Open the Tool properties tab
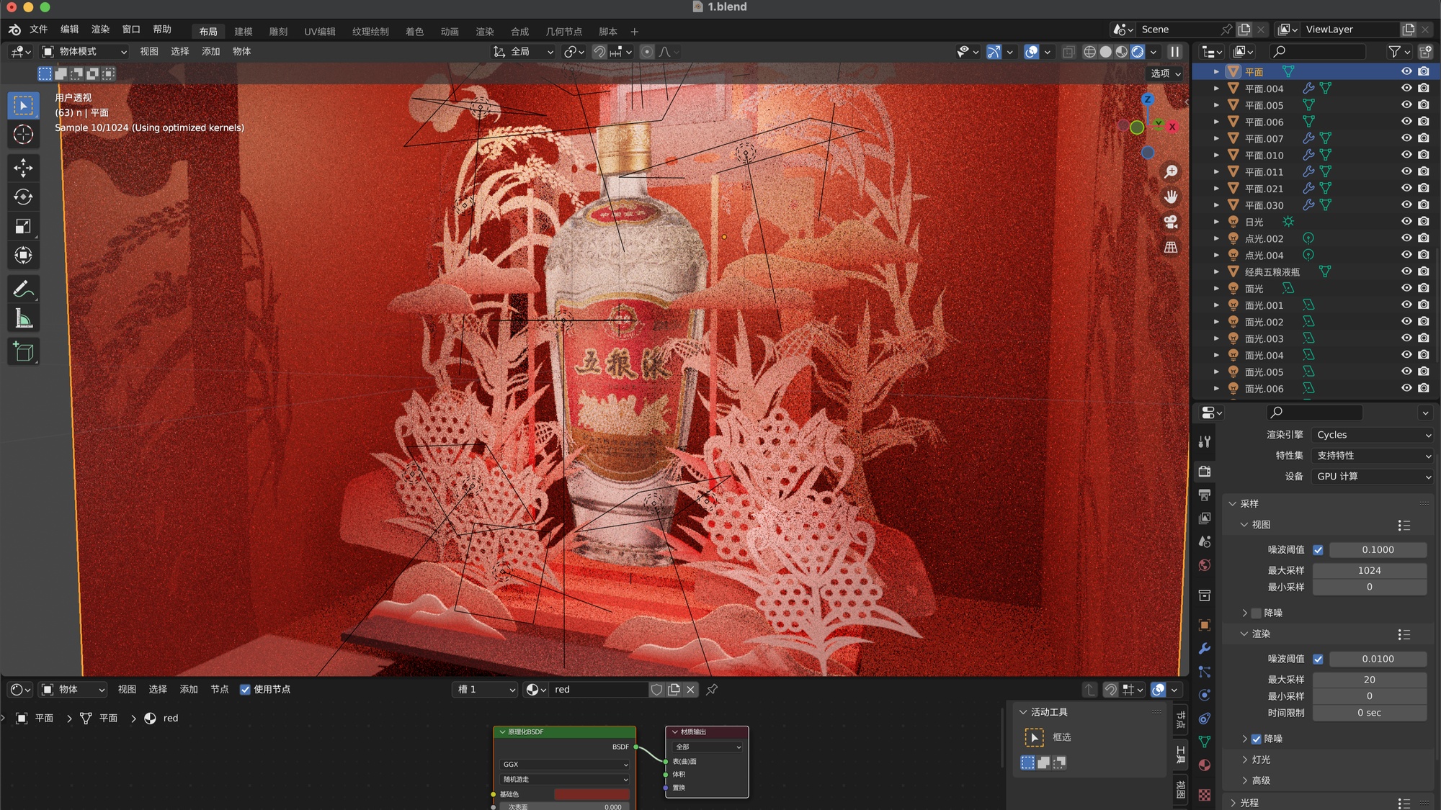1441x810 pixels. pos(1204,441)
